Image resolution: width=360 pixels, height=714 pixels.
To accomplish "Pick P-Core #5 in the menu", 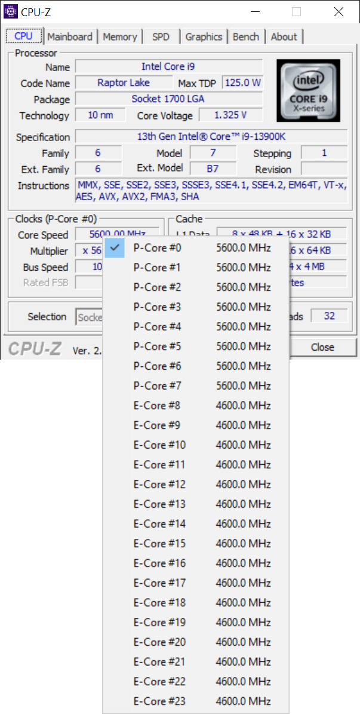I will click(x=196, y=347).
